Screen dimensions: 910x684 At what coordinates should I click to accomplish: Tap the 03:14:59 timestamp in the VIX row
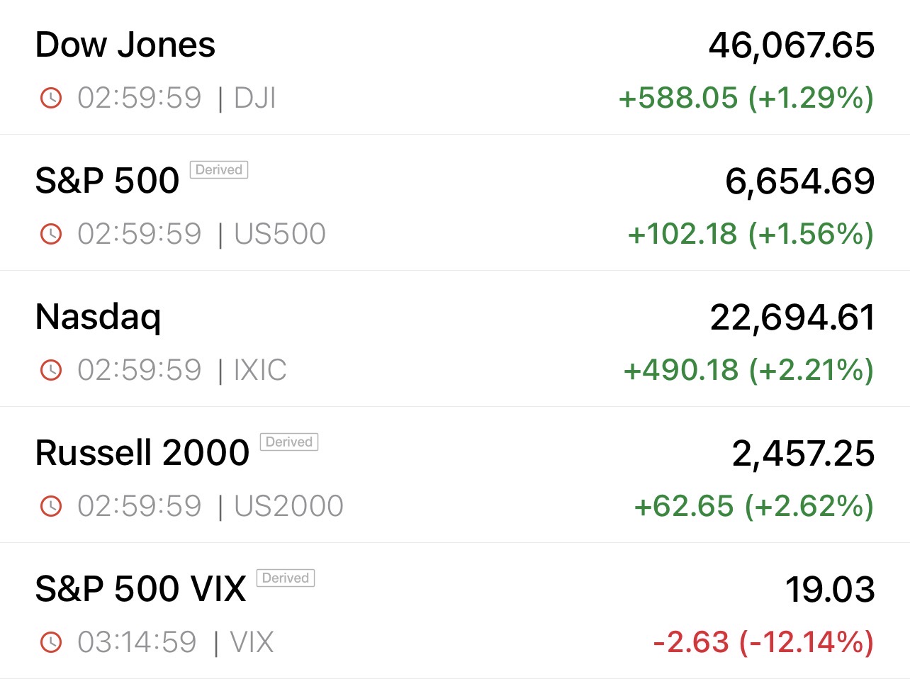[x=137, y=642]
